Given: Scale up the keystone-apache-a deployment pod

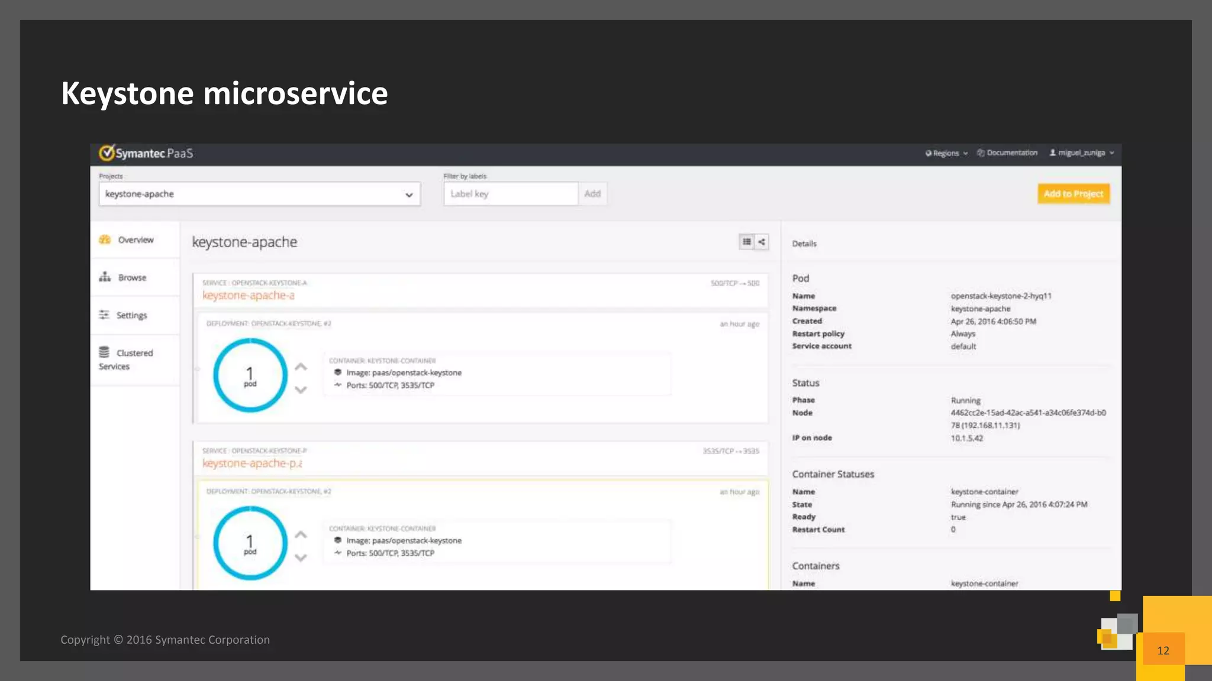Looking at the screenshot, I should [301, 367].
